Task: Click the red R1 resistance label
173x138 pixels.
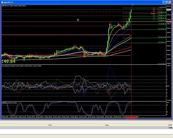Action: pos(157,11)
